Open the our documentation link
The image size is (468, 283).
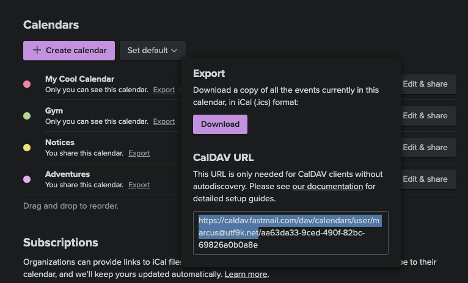327,187
